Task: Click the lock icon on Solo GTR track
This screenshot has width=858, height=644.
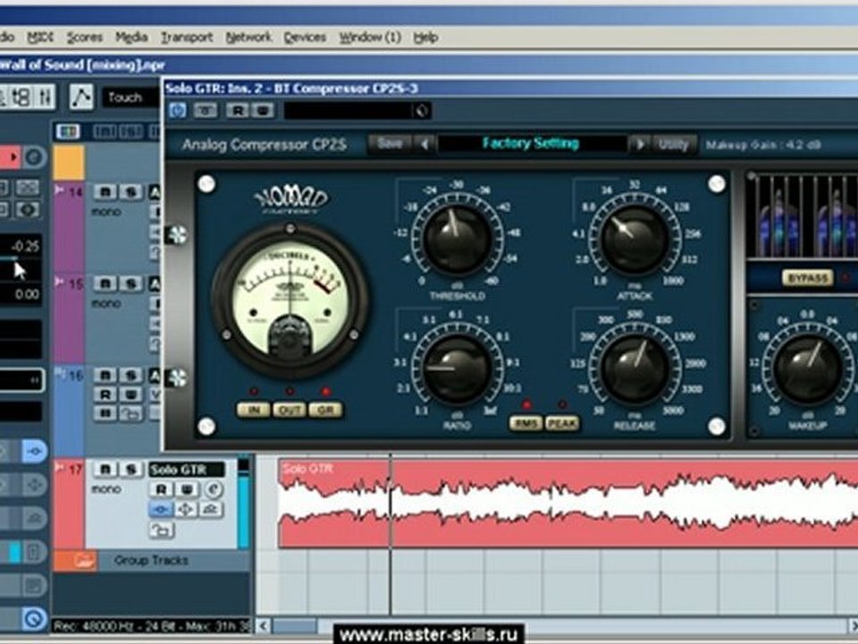Action: (162, 530)
